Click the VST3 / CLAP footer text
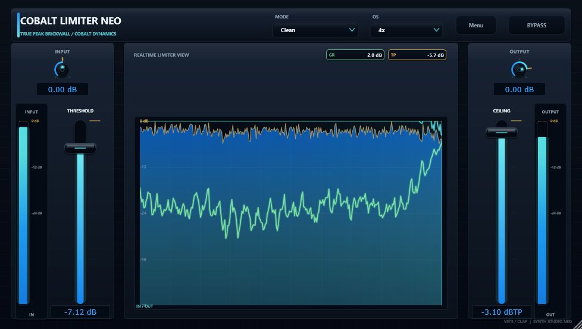 (x=515, y=322)
